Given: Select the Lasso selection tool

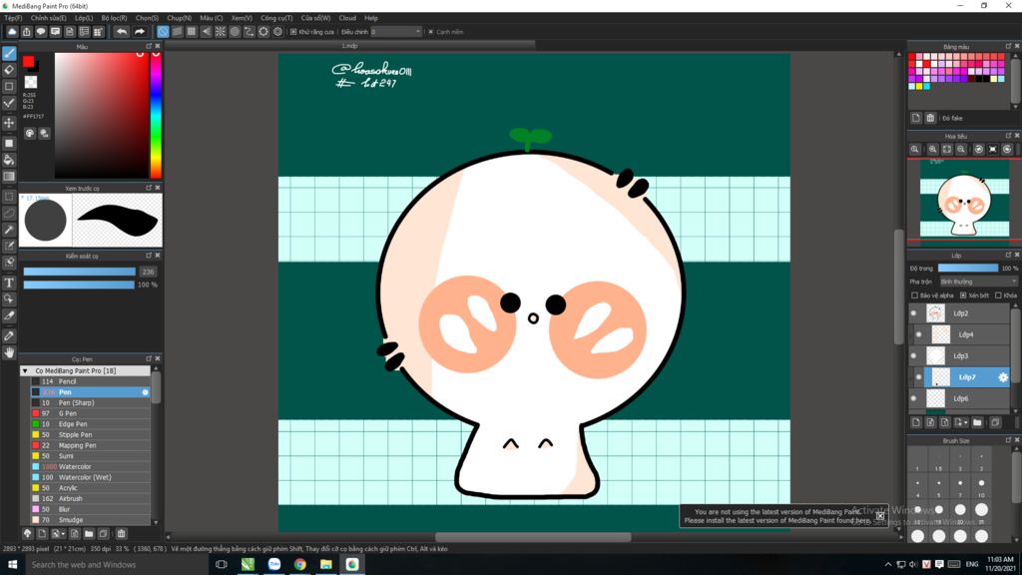Looking at the screenshot, I should 9,213.
